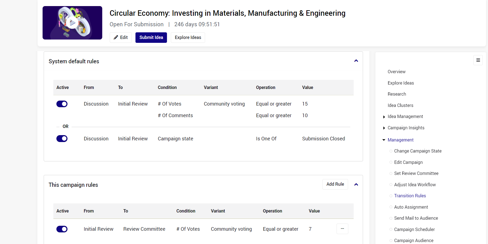Viewport: 488px width, 244px height.
Task: Expand the Idea Management tree item
Action: pyautogui.click(x=384, y=117)
